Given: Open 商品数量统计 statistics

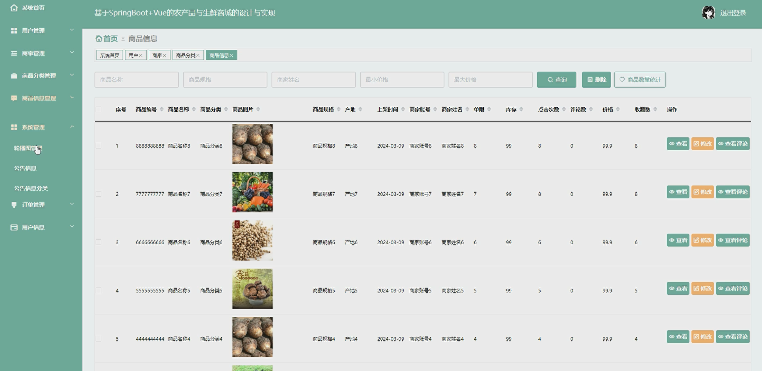Looking at the screenshot, I should coord(640,80).
